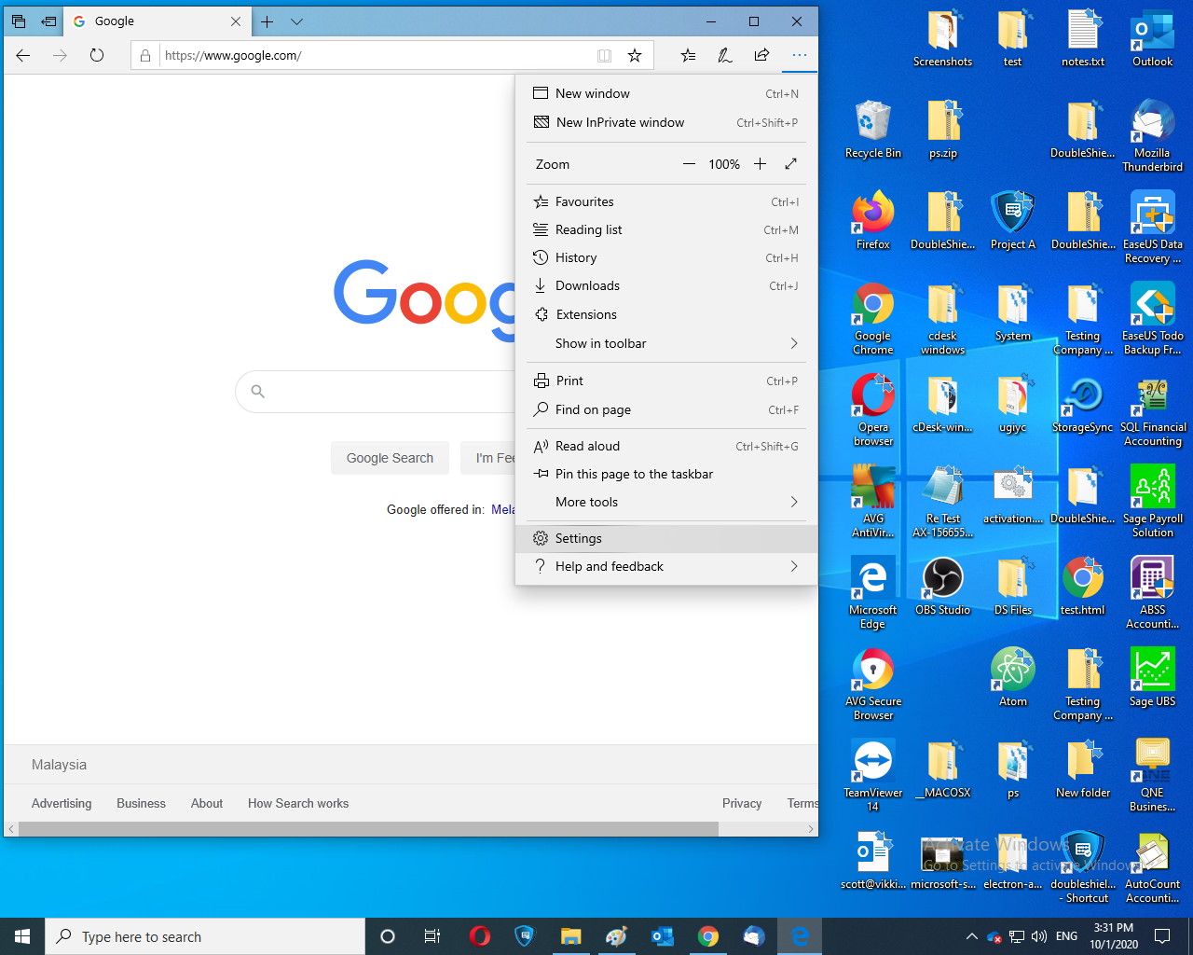1193x955 pixels.
Task: Enter full screen via zoom arrow icon
Action: (x=790, y=164)
